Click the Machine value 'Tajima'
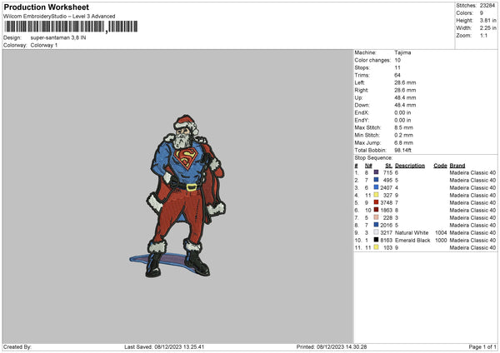Viewport: 500px width, 353px height. (402, 52)
